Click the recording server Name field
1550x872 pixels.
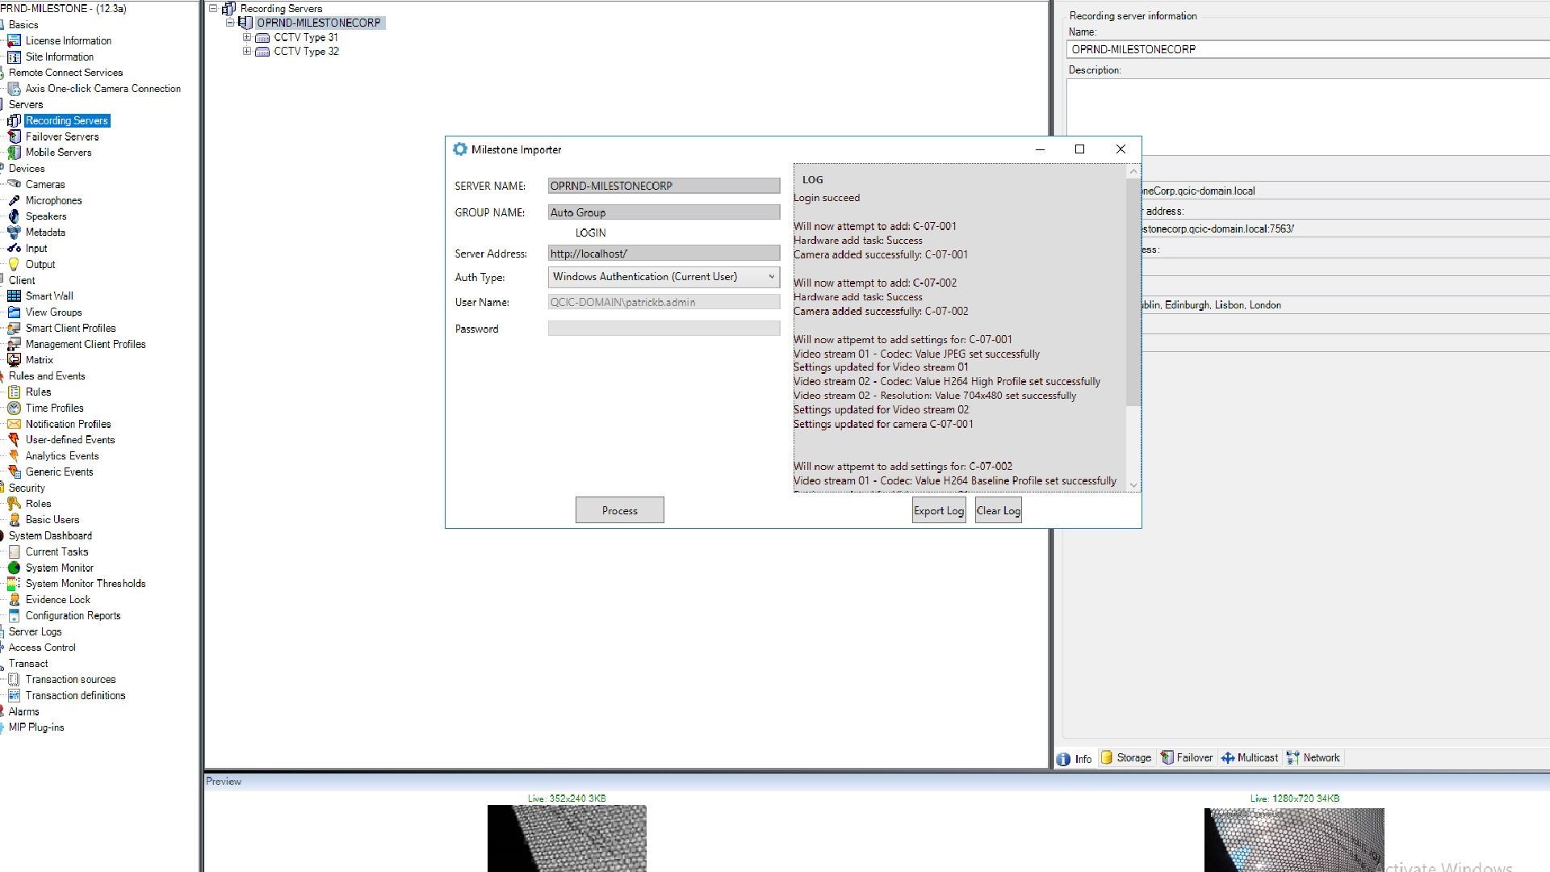tap(1308, 49)
